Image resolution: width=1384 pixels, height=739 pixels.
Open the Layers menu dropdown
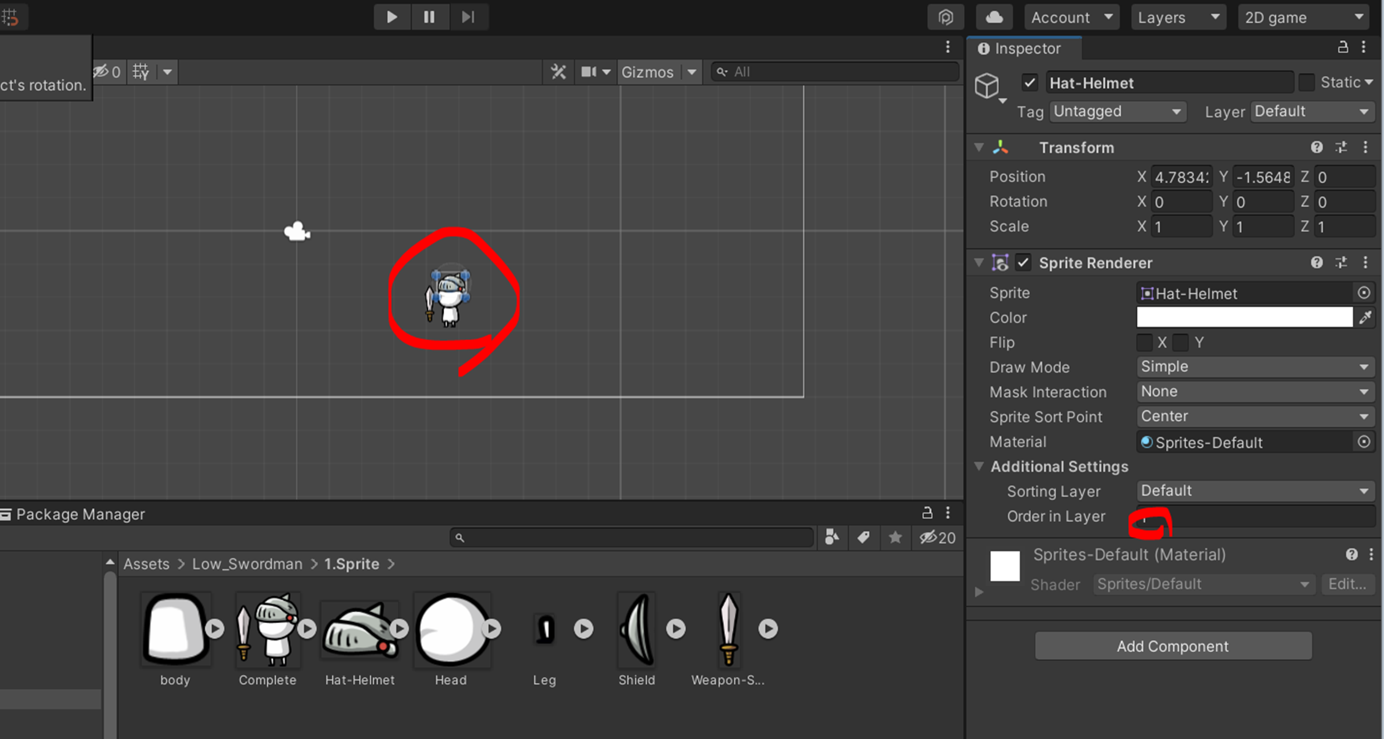(x=1178, y=17)
